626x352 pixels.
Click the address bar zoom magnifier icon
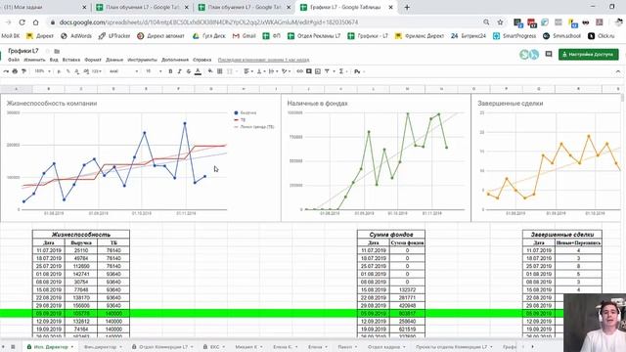tap(486, 22)
